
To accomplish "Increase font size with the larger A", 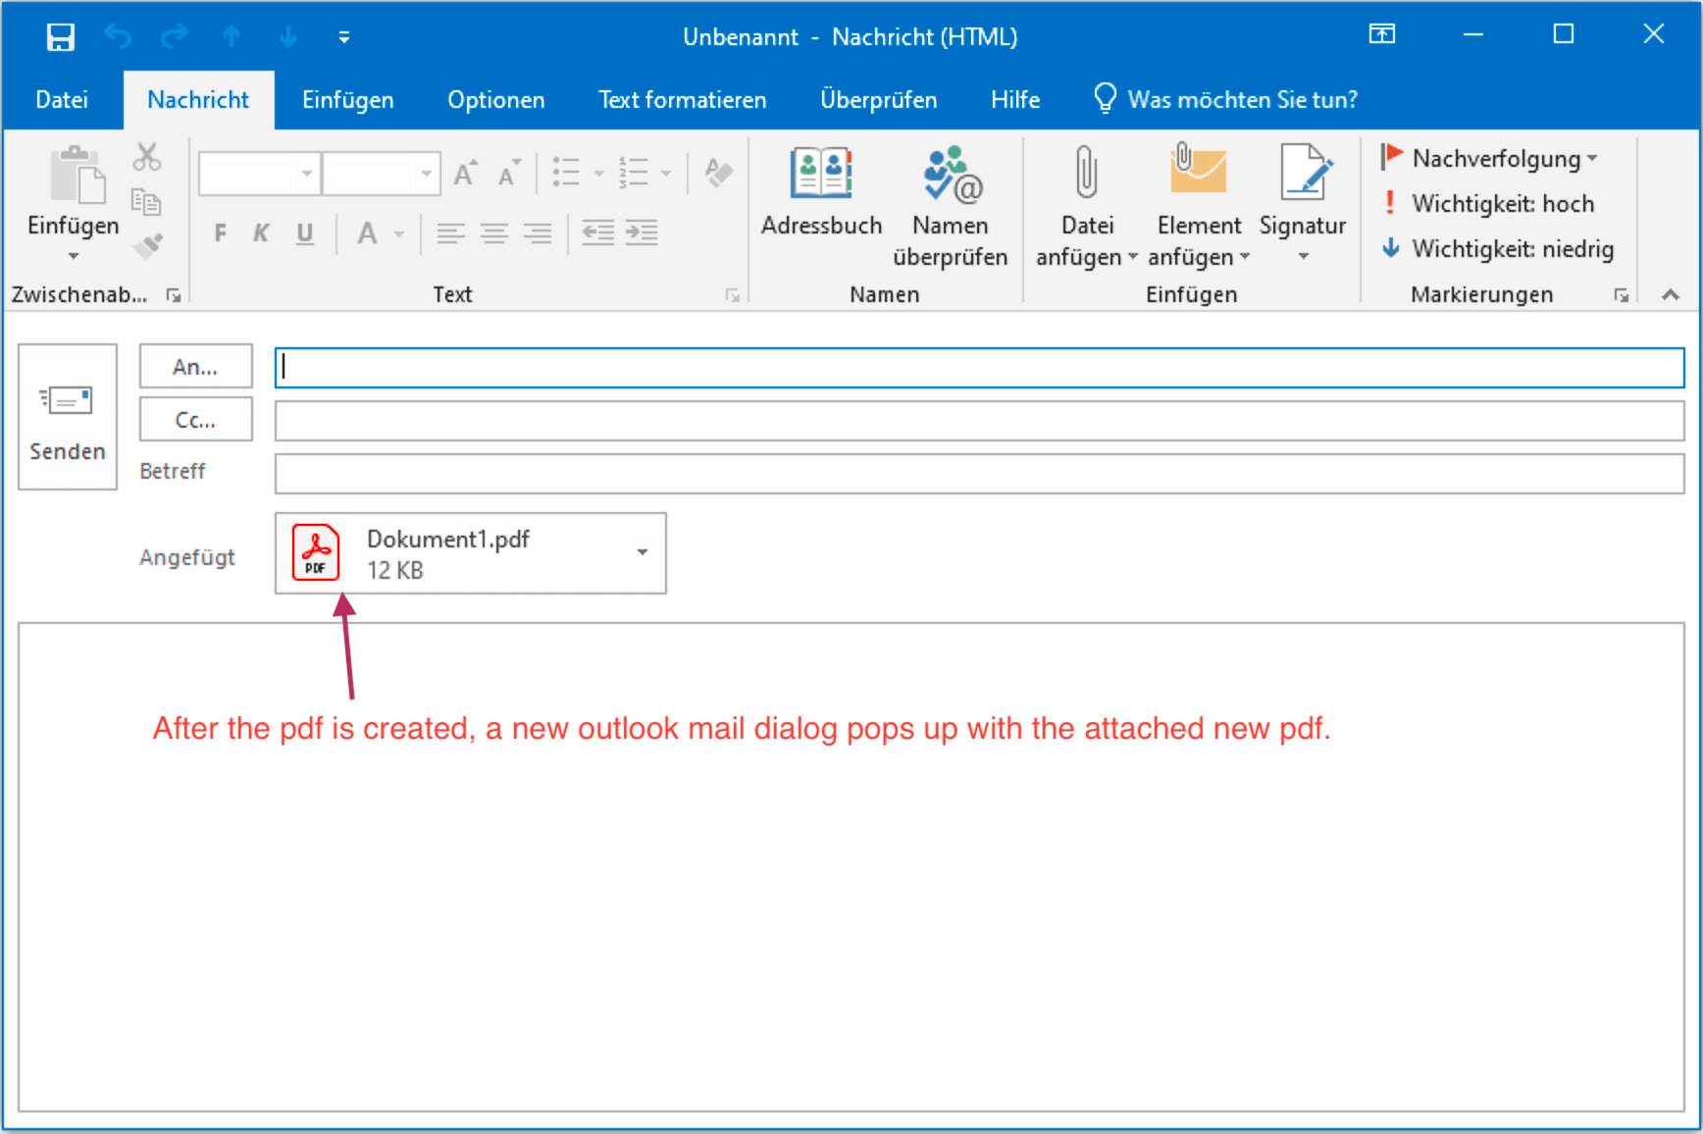I will point(466,174).
